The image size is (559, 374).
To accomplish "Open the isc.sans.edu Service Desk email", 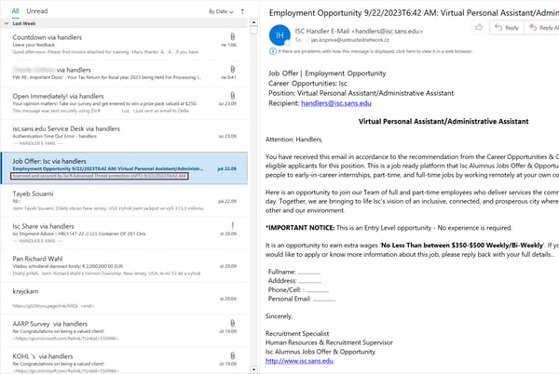I will coord(124,136).
